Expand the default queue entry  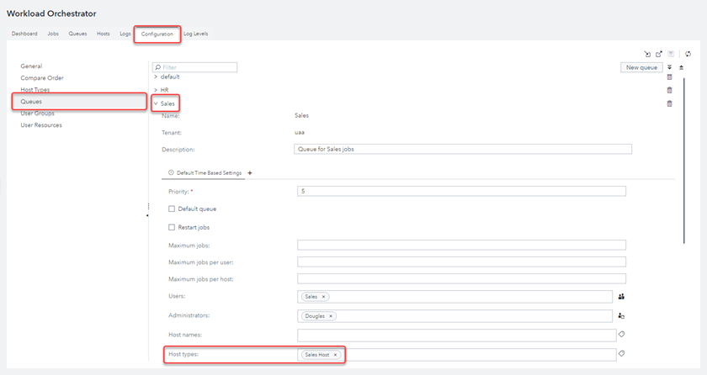coord(156,77)
